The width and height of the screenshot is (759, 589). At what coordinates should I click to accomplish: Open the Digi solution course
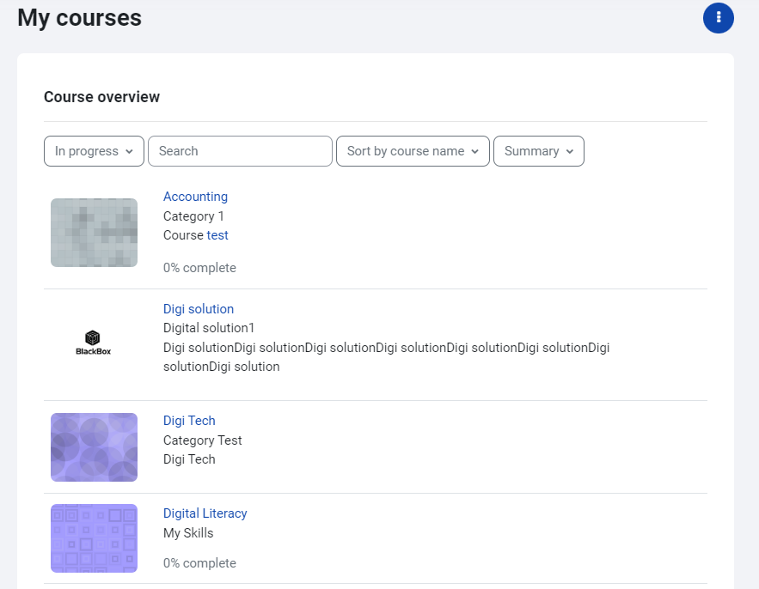198,309
